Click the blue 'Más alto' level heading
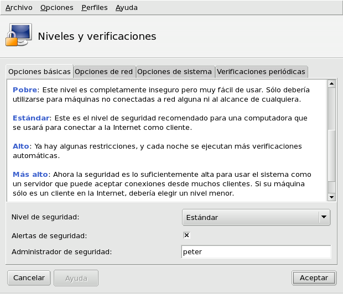The height and width of the screenshot is (294, 343). click(x=30, y=175)
